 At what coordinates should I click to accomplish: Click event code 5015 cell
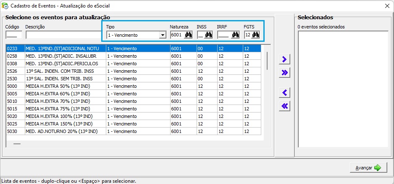coord(15,109)
